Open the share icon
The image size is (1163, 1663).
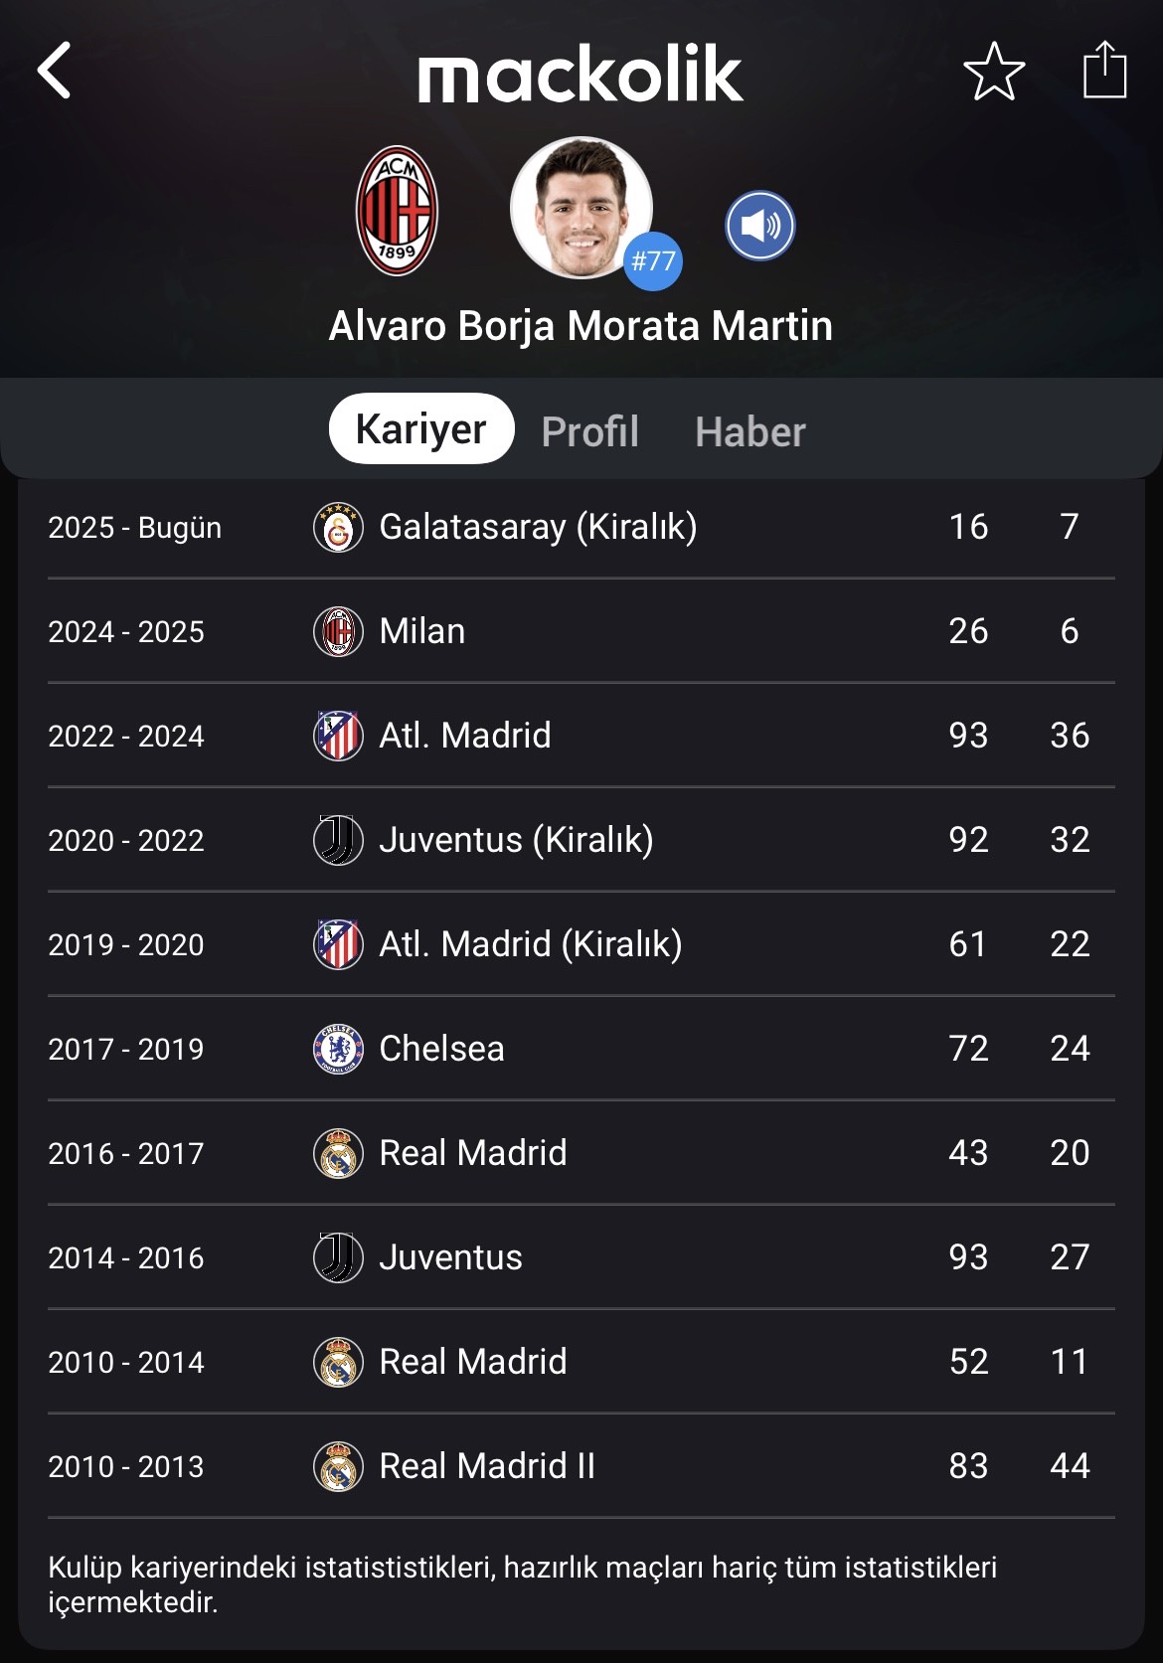pyautogui.click(x=1104, y=70)
